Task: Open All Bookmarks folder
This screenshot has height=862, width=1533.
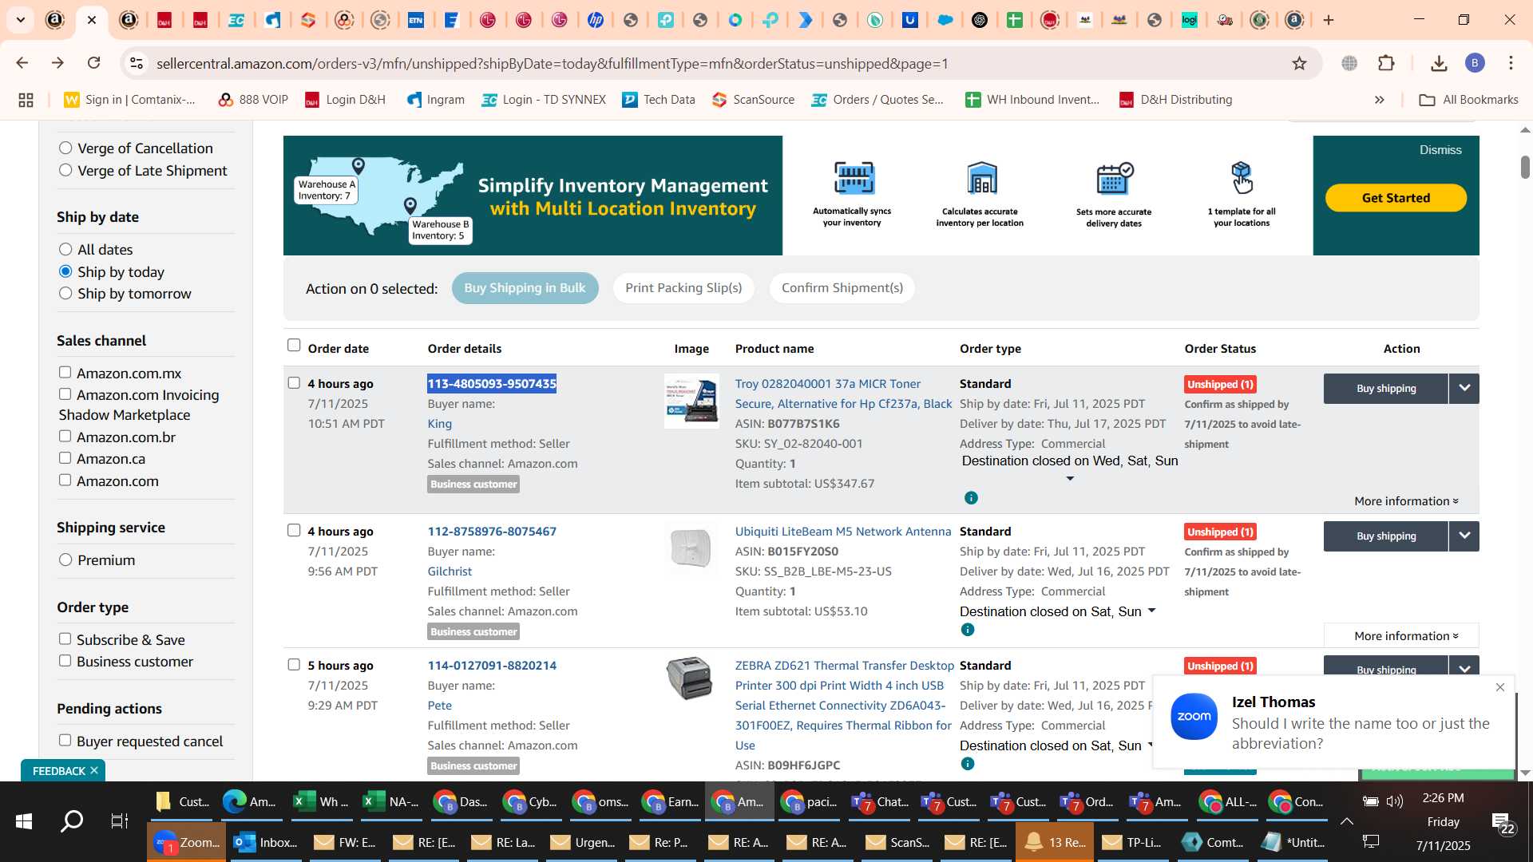Action: [x=1468, y=100]
